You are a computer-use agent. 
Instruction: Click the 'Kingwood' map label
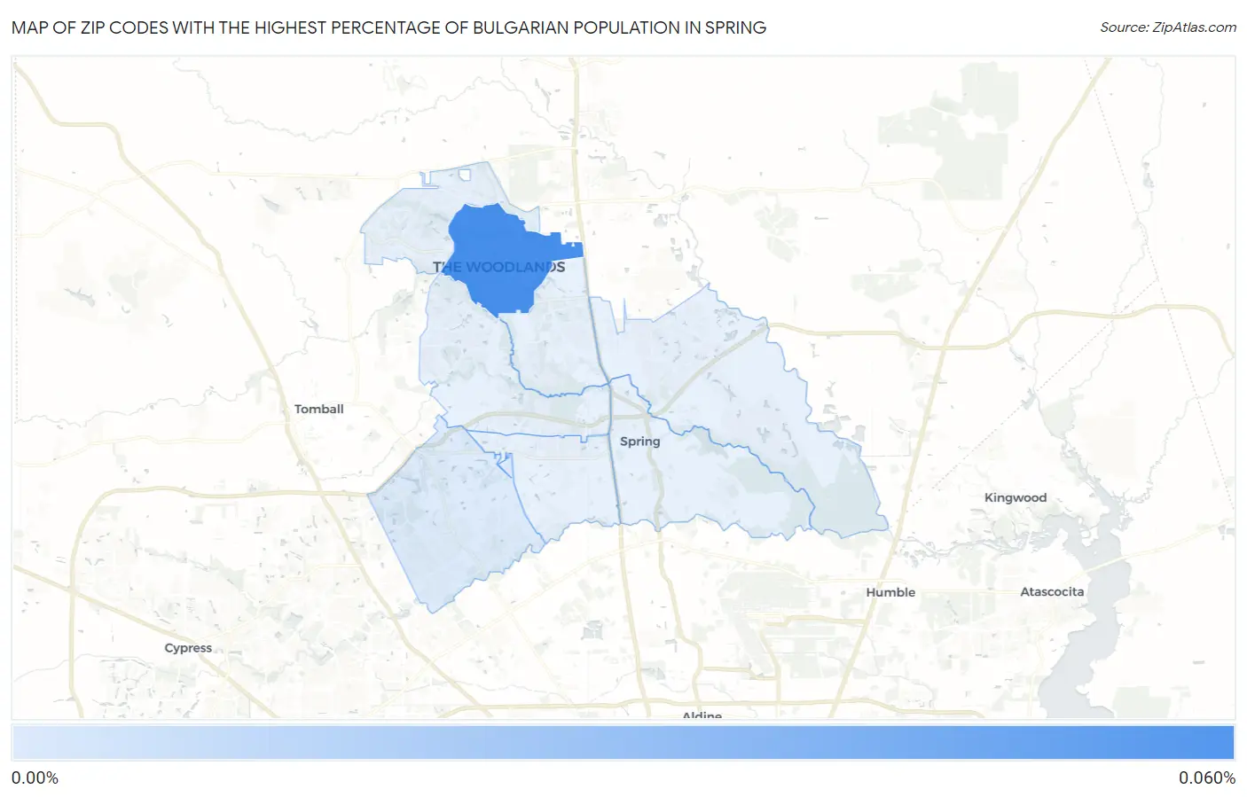coord(1015,497)
